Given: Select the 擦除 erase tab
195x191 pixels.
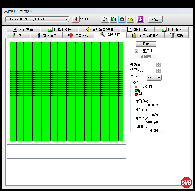Looking at the screenshot, I should tap(177, 35).
